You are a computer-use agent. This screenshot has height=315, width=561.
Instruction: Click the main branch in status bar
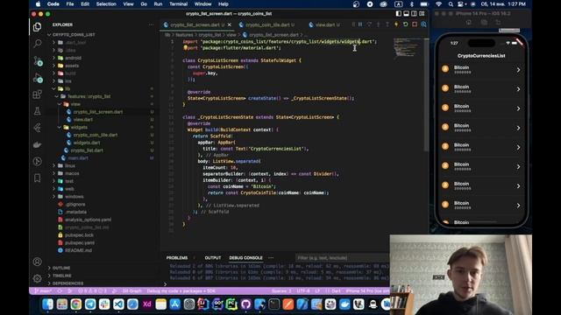pyautogui.click(x=43, y=291)
